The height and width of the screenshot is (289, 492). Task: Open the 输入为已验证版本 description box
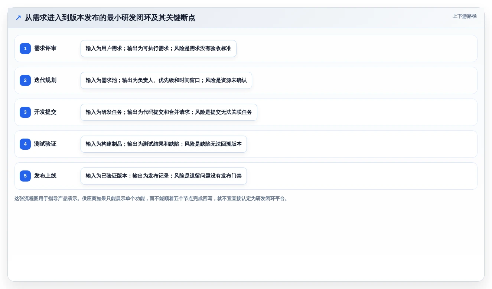pos(164,176)
